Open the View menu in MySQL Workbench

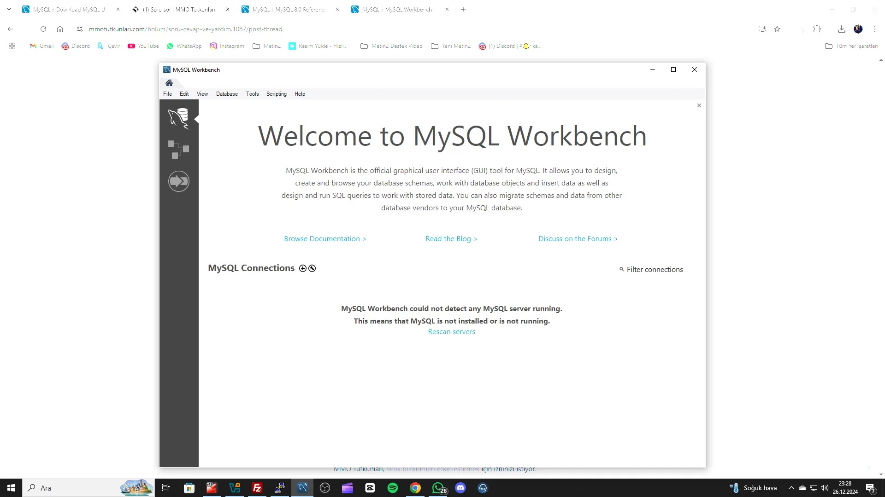point(202,94)
